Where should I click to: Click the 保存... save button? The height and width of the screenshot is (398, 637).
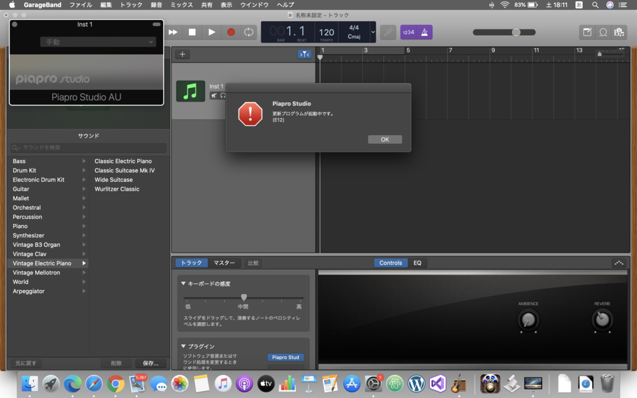pyautogui.click(x=150, y=363)
